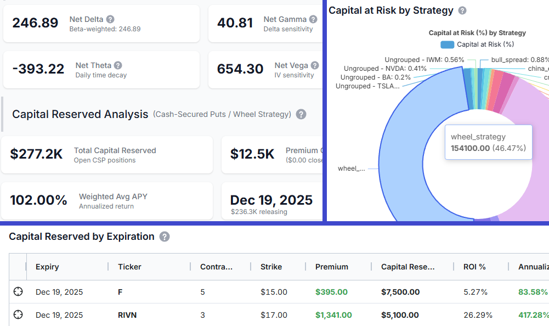Sort table by Ticker column header
Viewport: 549px width, 326px height.
[x=129, y=267]
